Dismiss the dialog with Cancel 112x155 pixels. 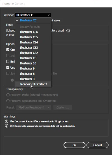pos(97,145)
